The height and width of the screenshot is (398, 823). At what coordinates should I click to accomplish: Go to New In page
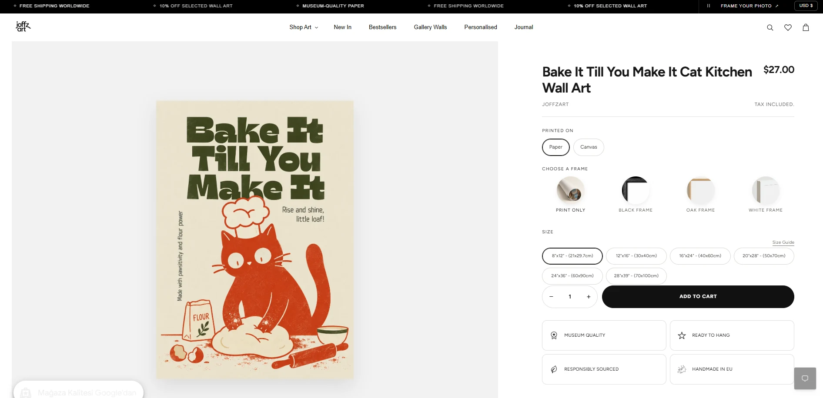[x=343, y=27]
